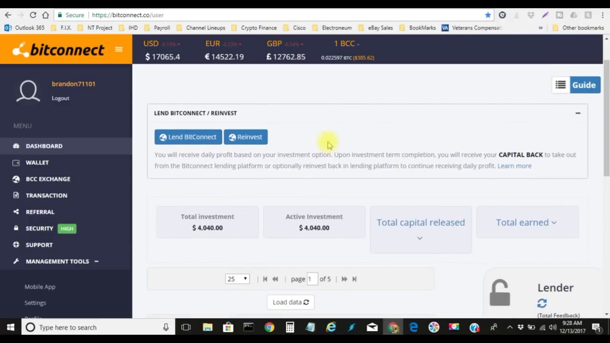
Task: Click the Active Investment card
Action: (x=314, y=222)
